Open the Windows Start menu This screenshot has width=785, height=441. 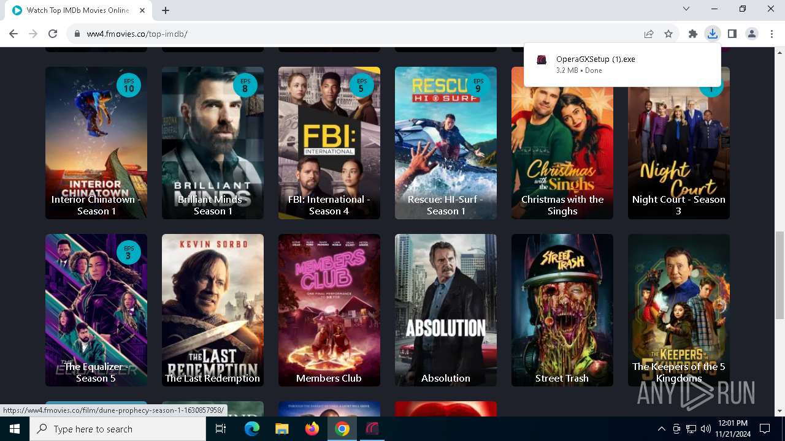pyautogui.click(x=15, y=429)
